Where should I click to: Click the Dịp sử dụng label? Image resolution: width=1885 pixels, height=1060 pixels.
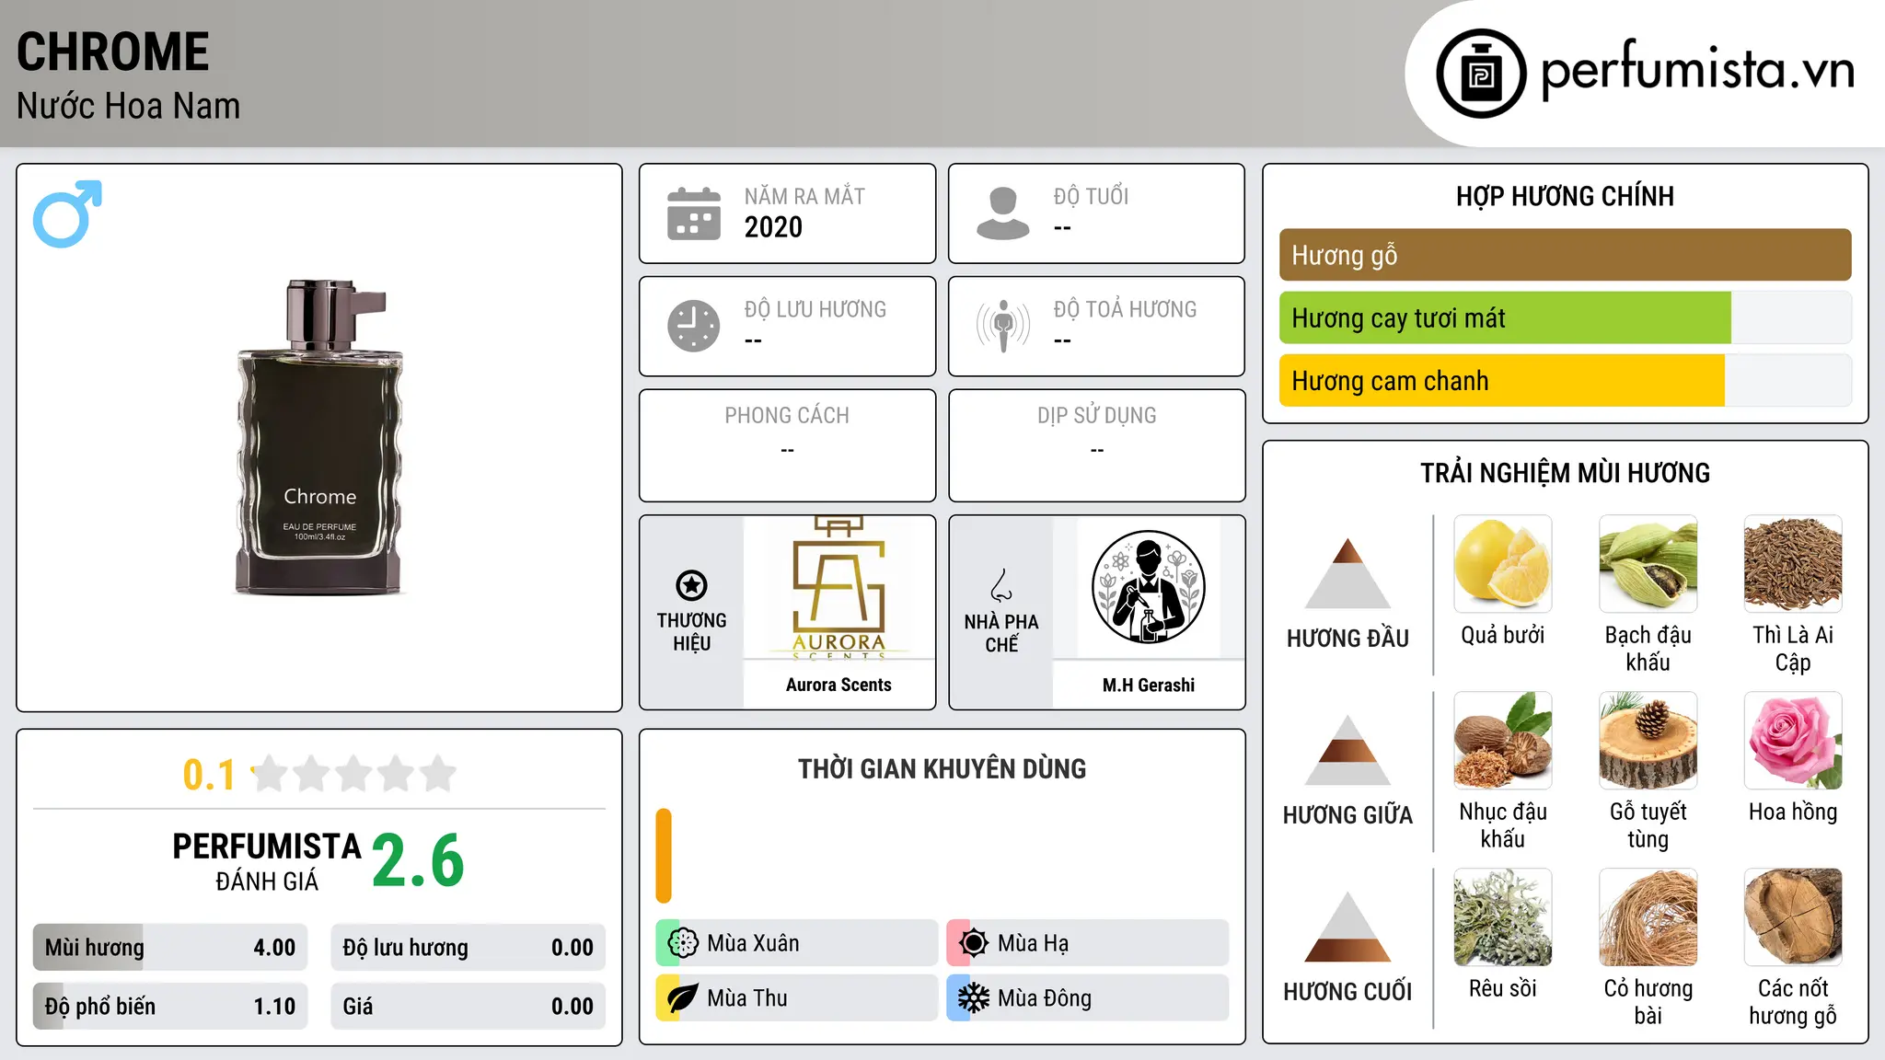coord(1097,416)
